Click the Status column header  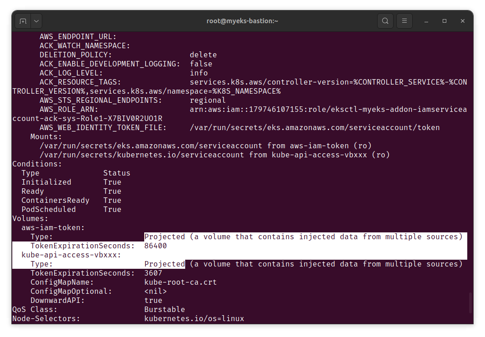click(116, 173)
